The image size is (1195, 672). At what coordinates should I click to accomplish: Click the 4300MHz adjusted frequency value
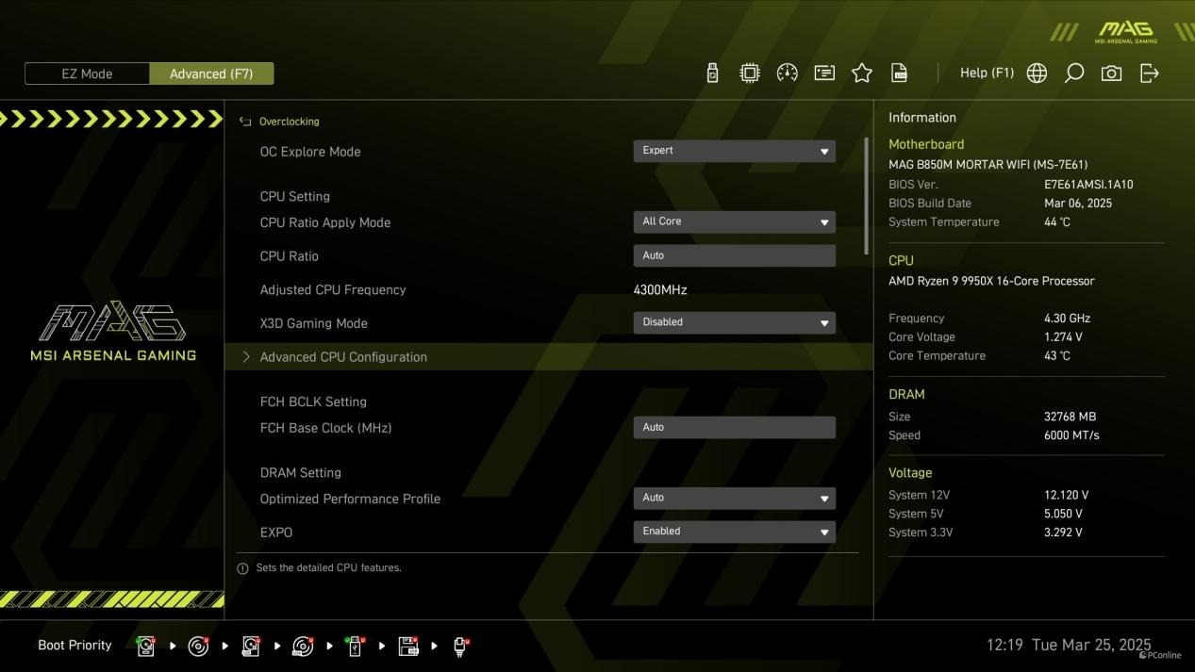660,290
